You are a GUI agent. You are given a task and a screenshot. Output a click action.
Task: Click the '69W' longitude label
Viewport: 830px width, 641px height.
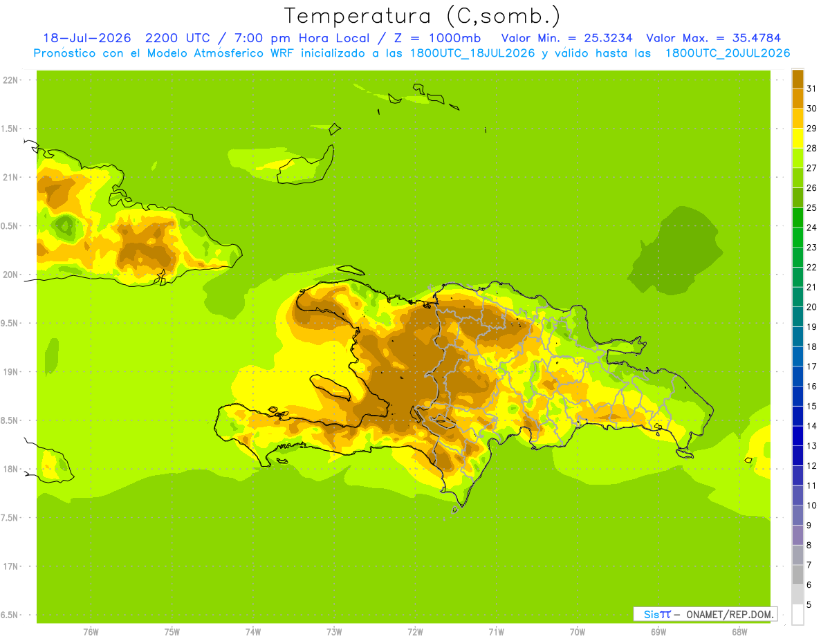click(x=658, y=631)
